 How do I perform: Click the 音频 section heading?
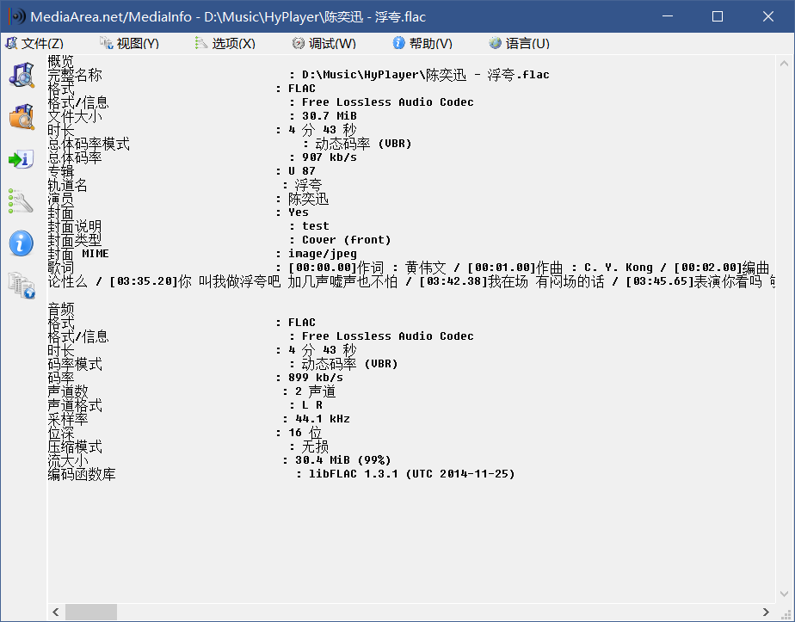pos(59,308)
